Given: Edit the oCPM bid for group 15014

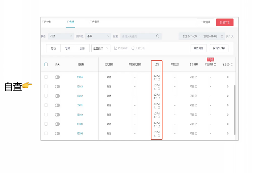Looking at the screenshot, I should pos(159,79).
